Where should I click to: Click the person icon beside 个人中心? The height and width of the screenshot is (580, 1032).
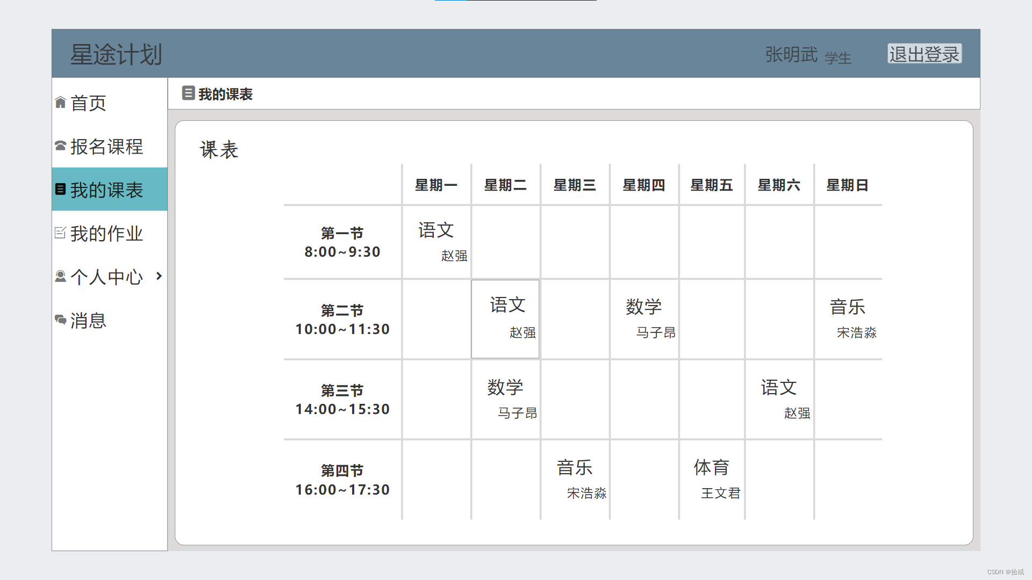click(60, 276)
